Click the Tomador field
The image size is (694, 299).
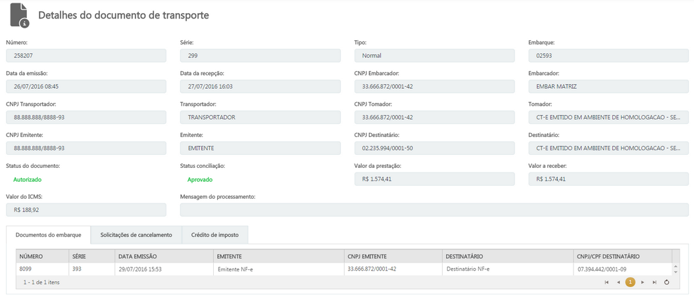pos(608,117)
